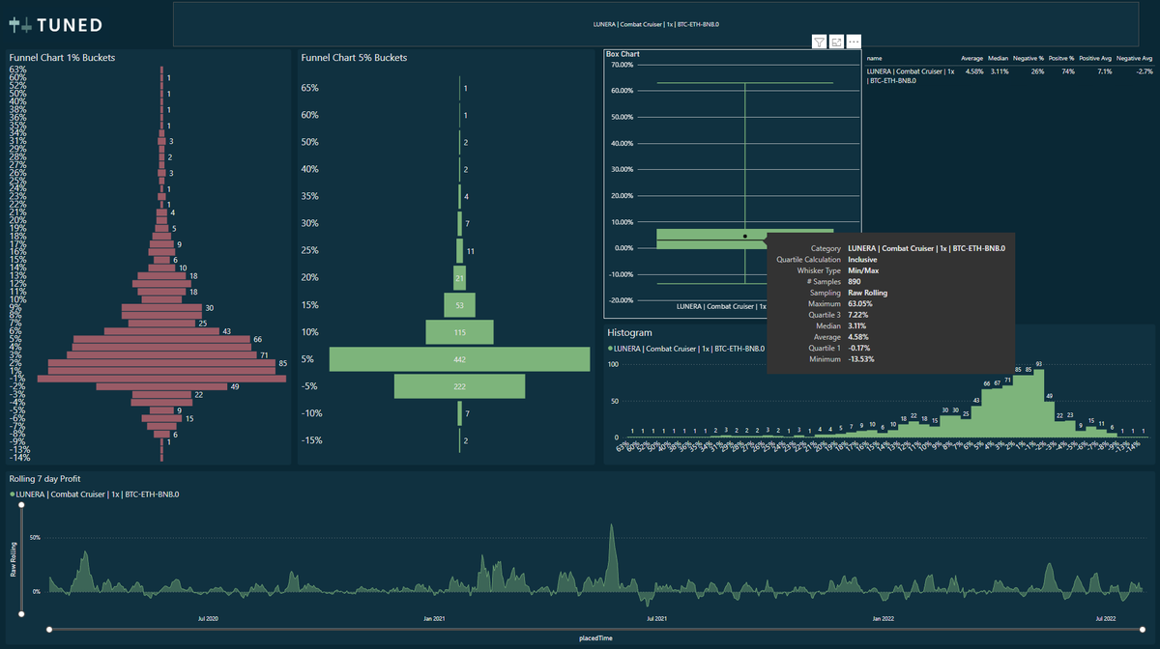Click the 442 bar in Funnel Chart 5% Buckets

point(459,358)
